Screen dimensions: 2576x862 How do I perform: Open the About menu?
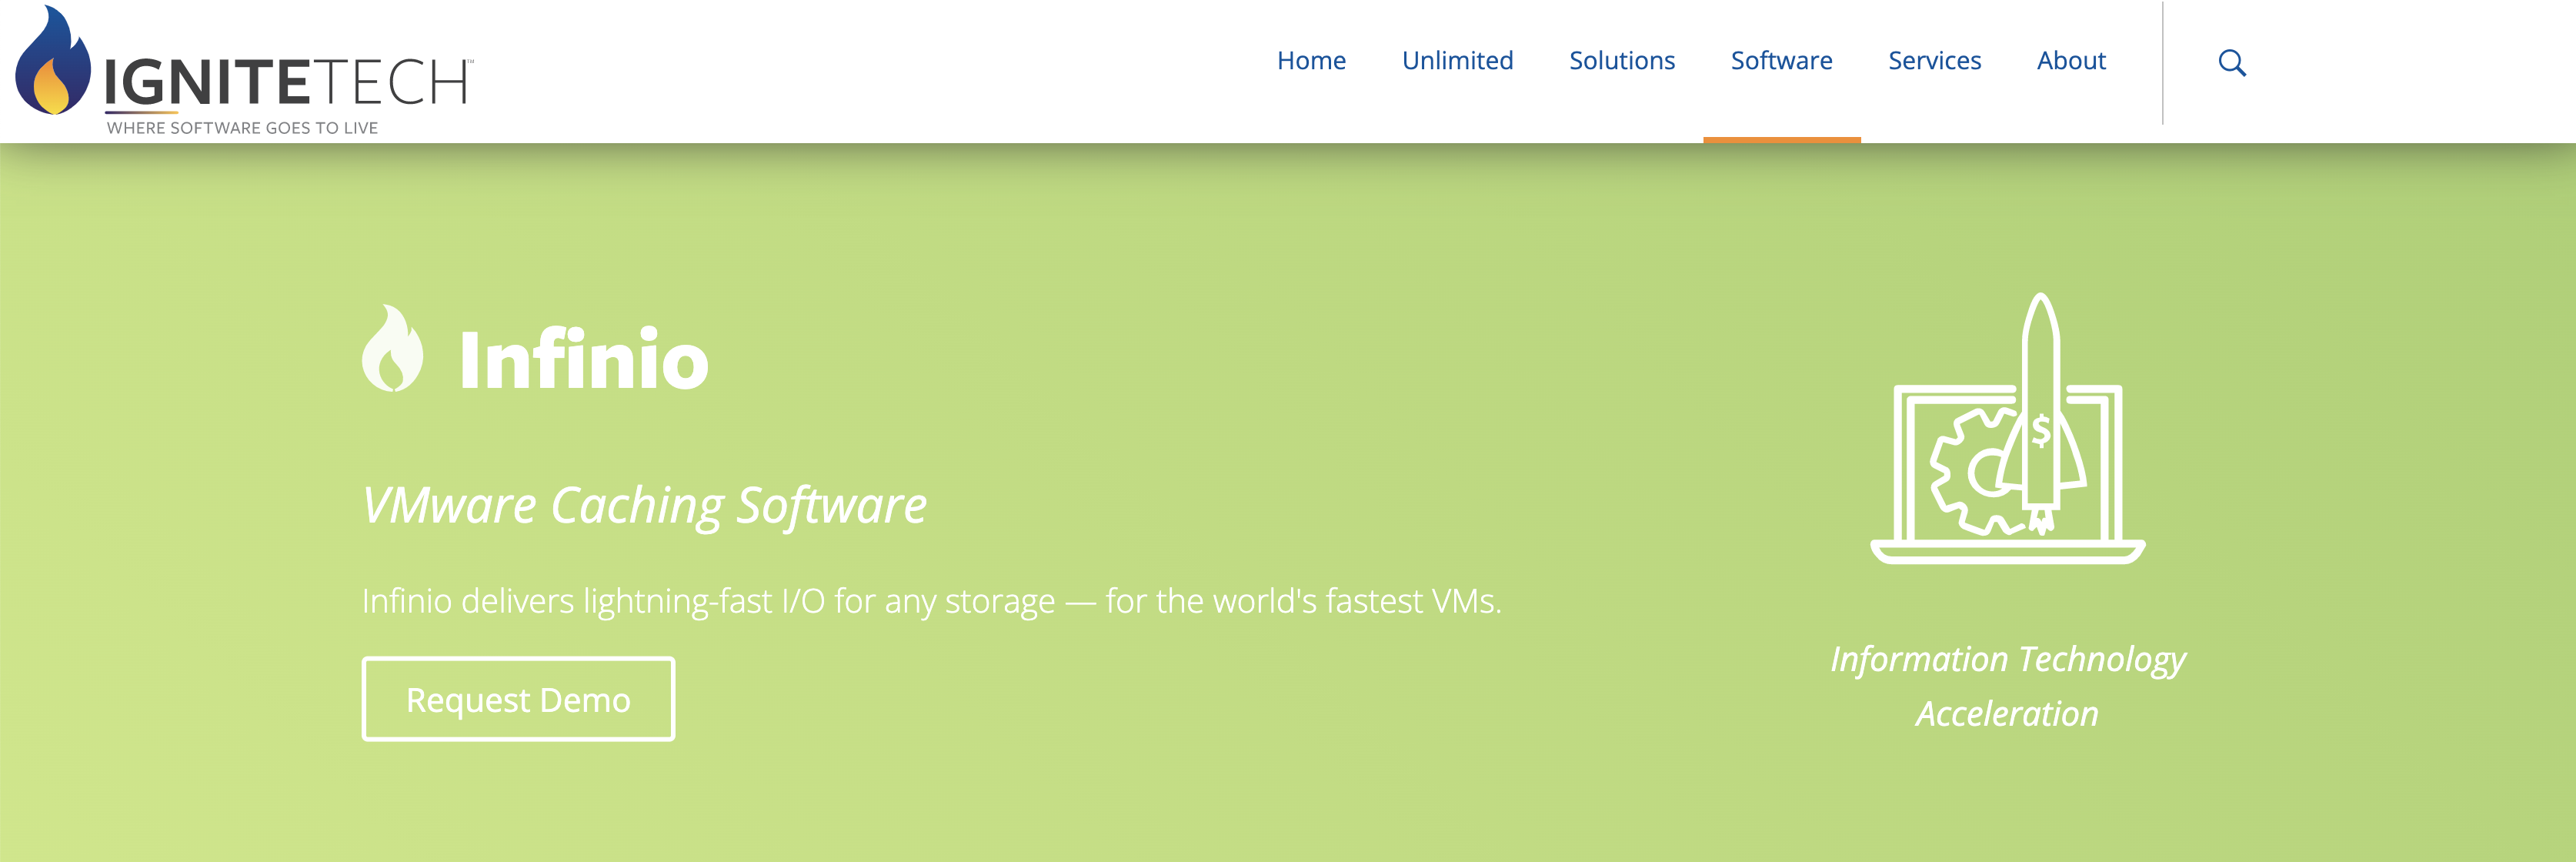point(2071,61)
